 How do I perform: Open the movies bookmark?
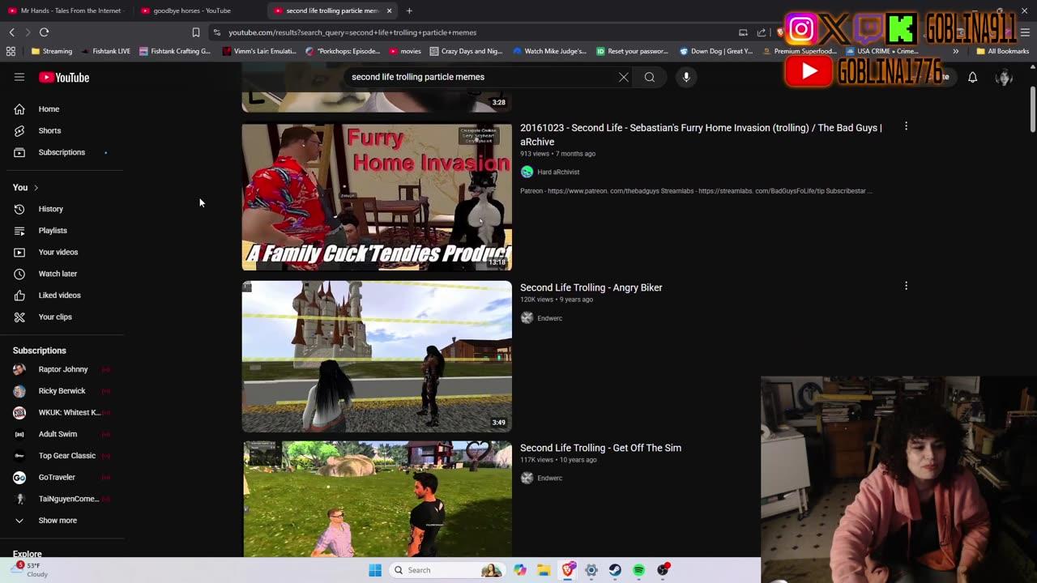(405, 51)
